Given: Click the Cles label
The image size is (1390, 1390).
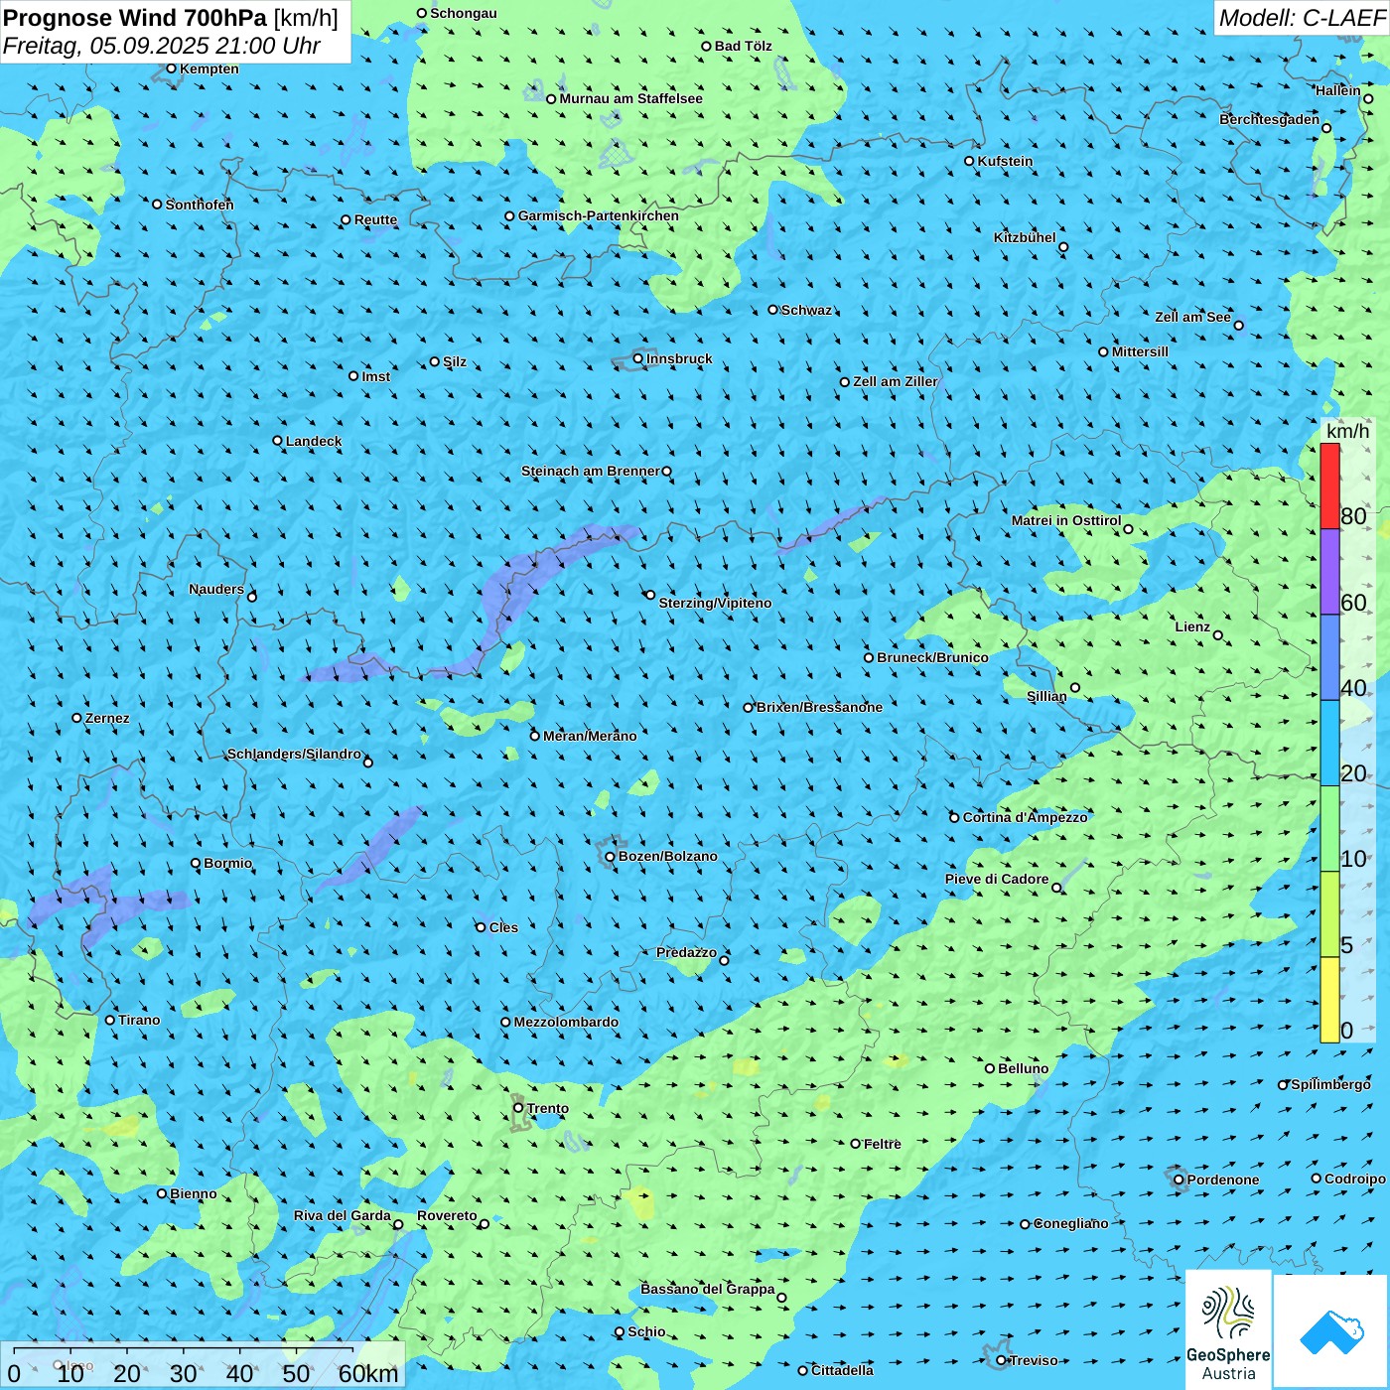Looking at the screenshot, I should point(503,927).
